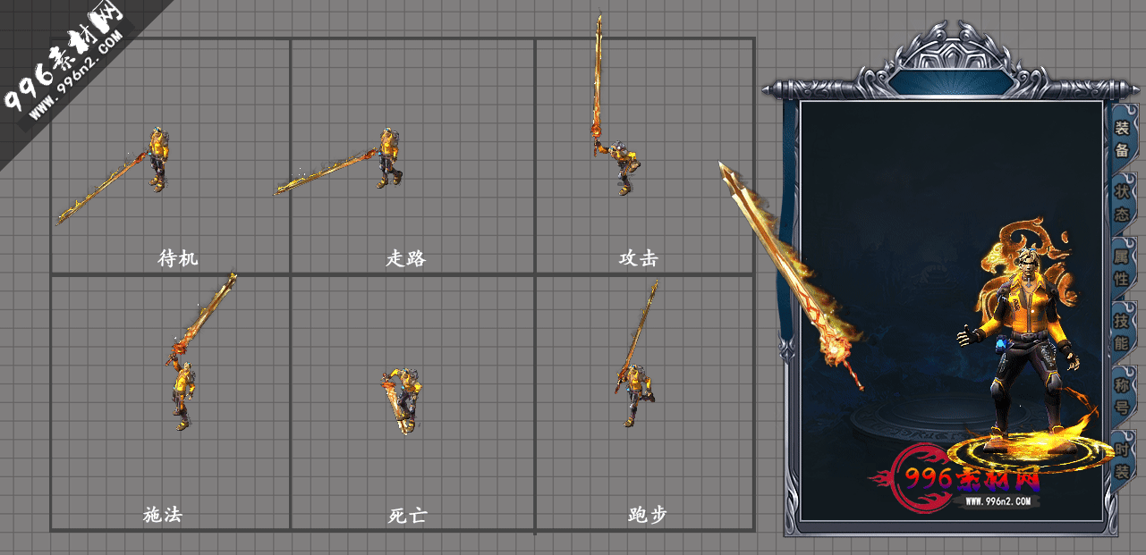Screen dimensions: 1146x555
Task: Click the 死亡 label text
Action: [x=408, y=516]
